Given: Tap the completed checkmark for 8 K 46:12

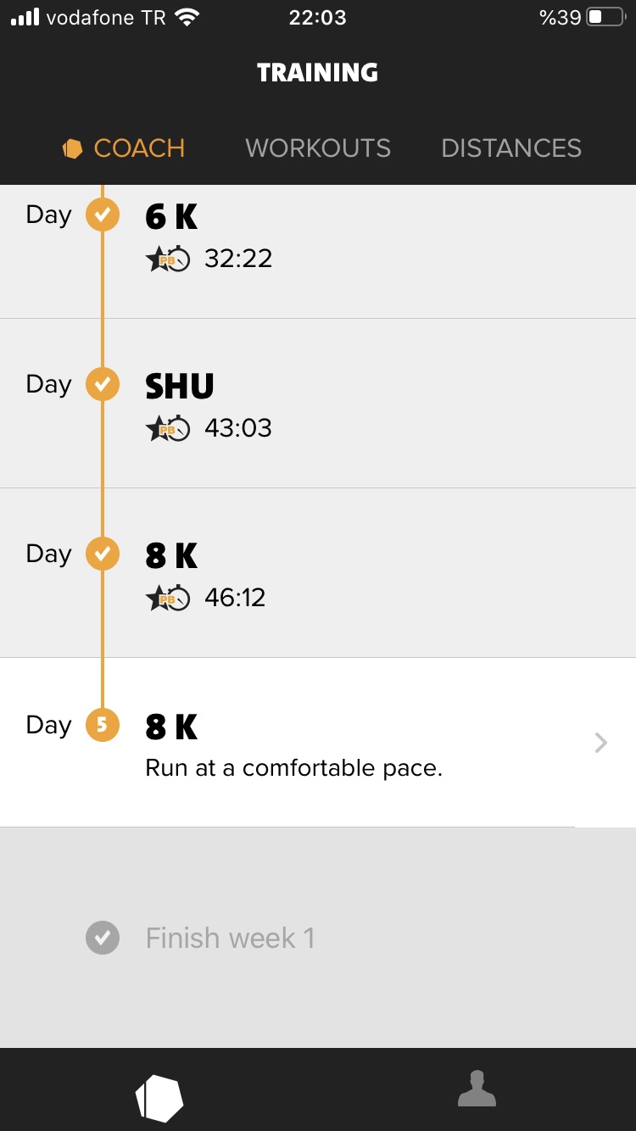Looking at the screenshot, I should pyautogui.click(x=102, y=554).
